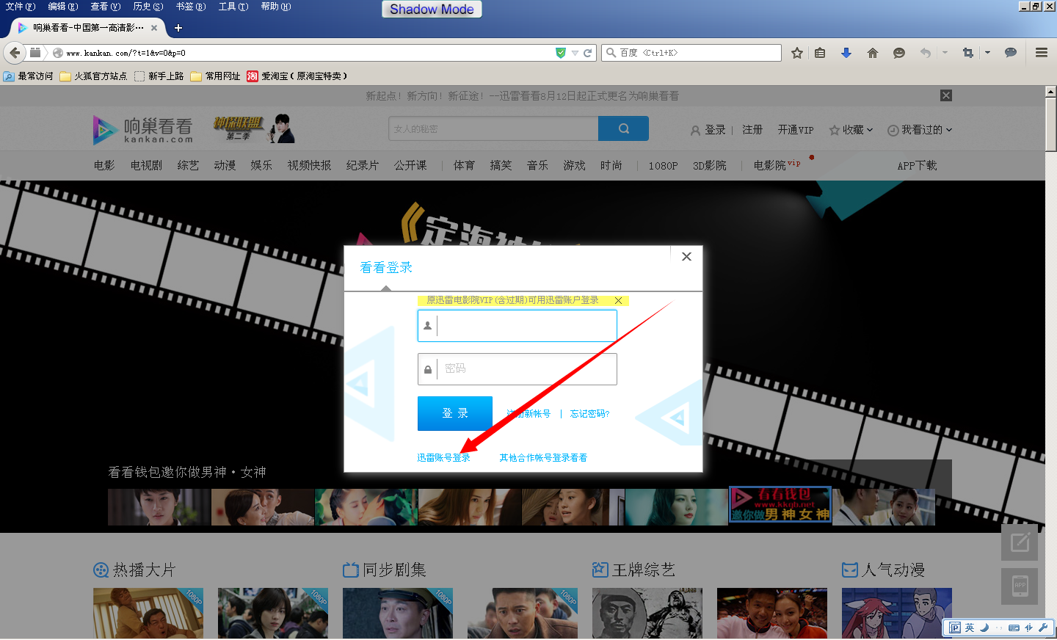The height and width of the screenshot is (640, 1057).
Task: Open the 纪录片 category
Action: [363, 166]
